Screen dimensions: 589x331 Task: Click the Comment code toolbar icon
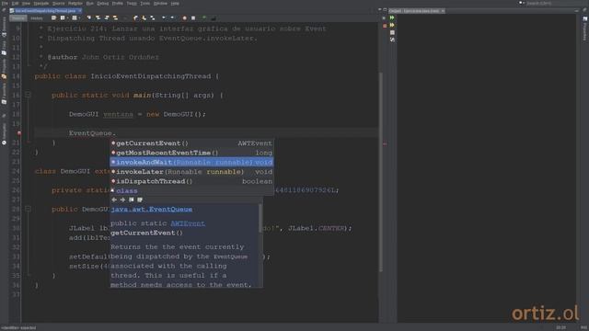[204, 18]
